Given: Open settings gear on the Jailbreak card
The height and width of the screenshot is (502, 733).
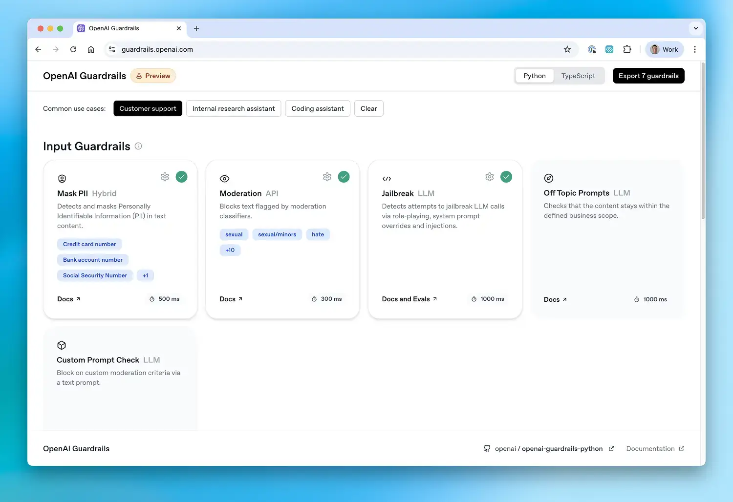Looking at the screenshot, I should click(490, 176).
